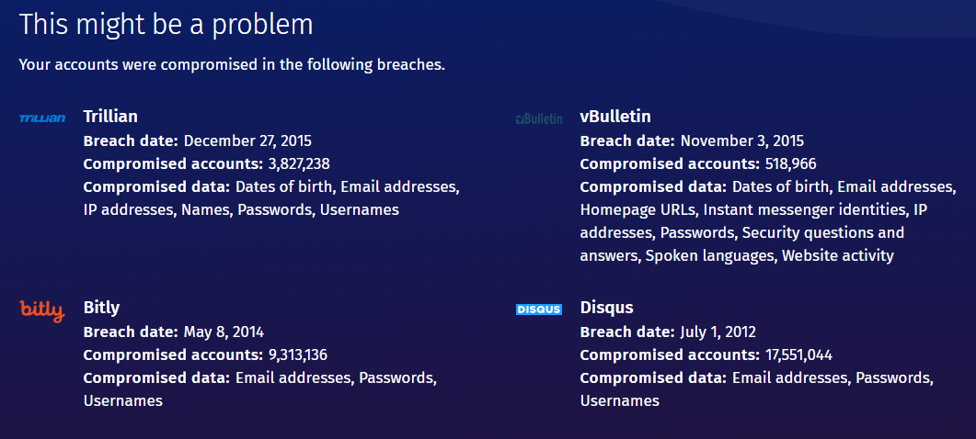Click the blue Disqus logo badge
This screenshot has height=439, width=976.
coord(539,310)
